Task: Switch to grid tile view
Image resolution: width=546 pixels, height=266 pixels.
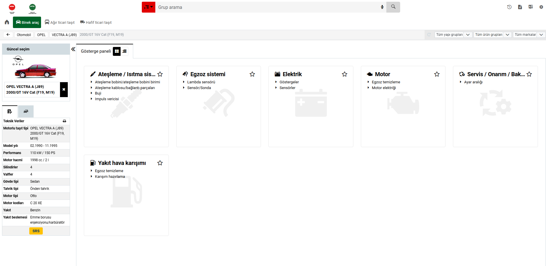Action: tap(117, 51)
